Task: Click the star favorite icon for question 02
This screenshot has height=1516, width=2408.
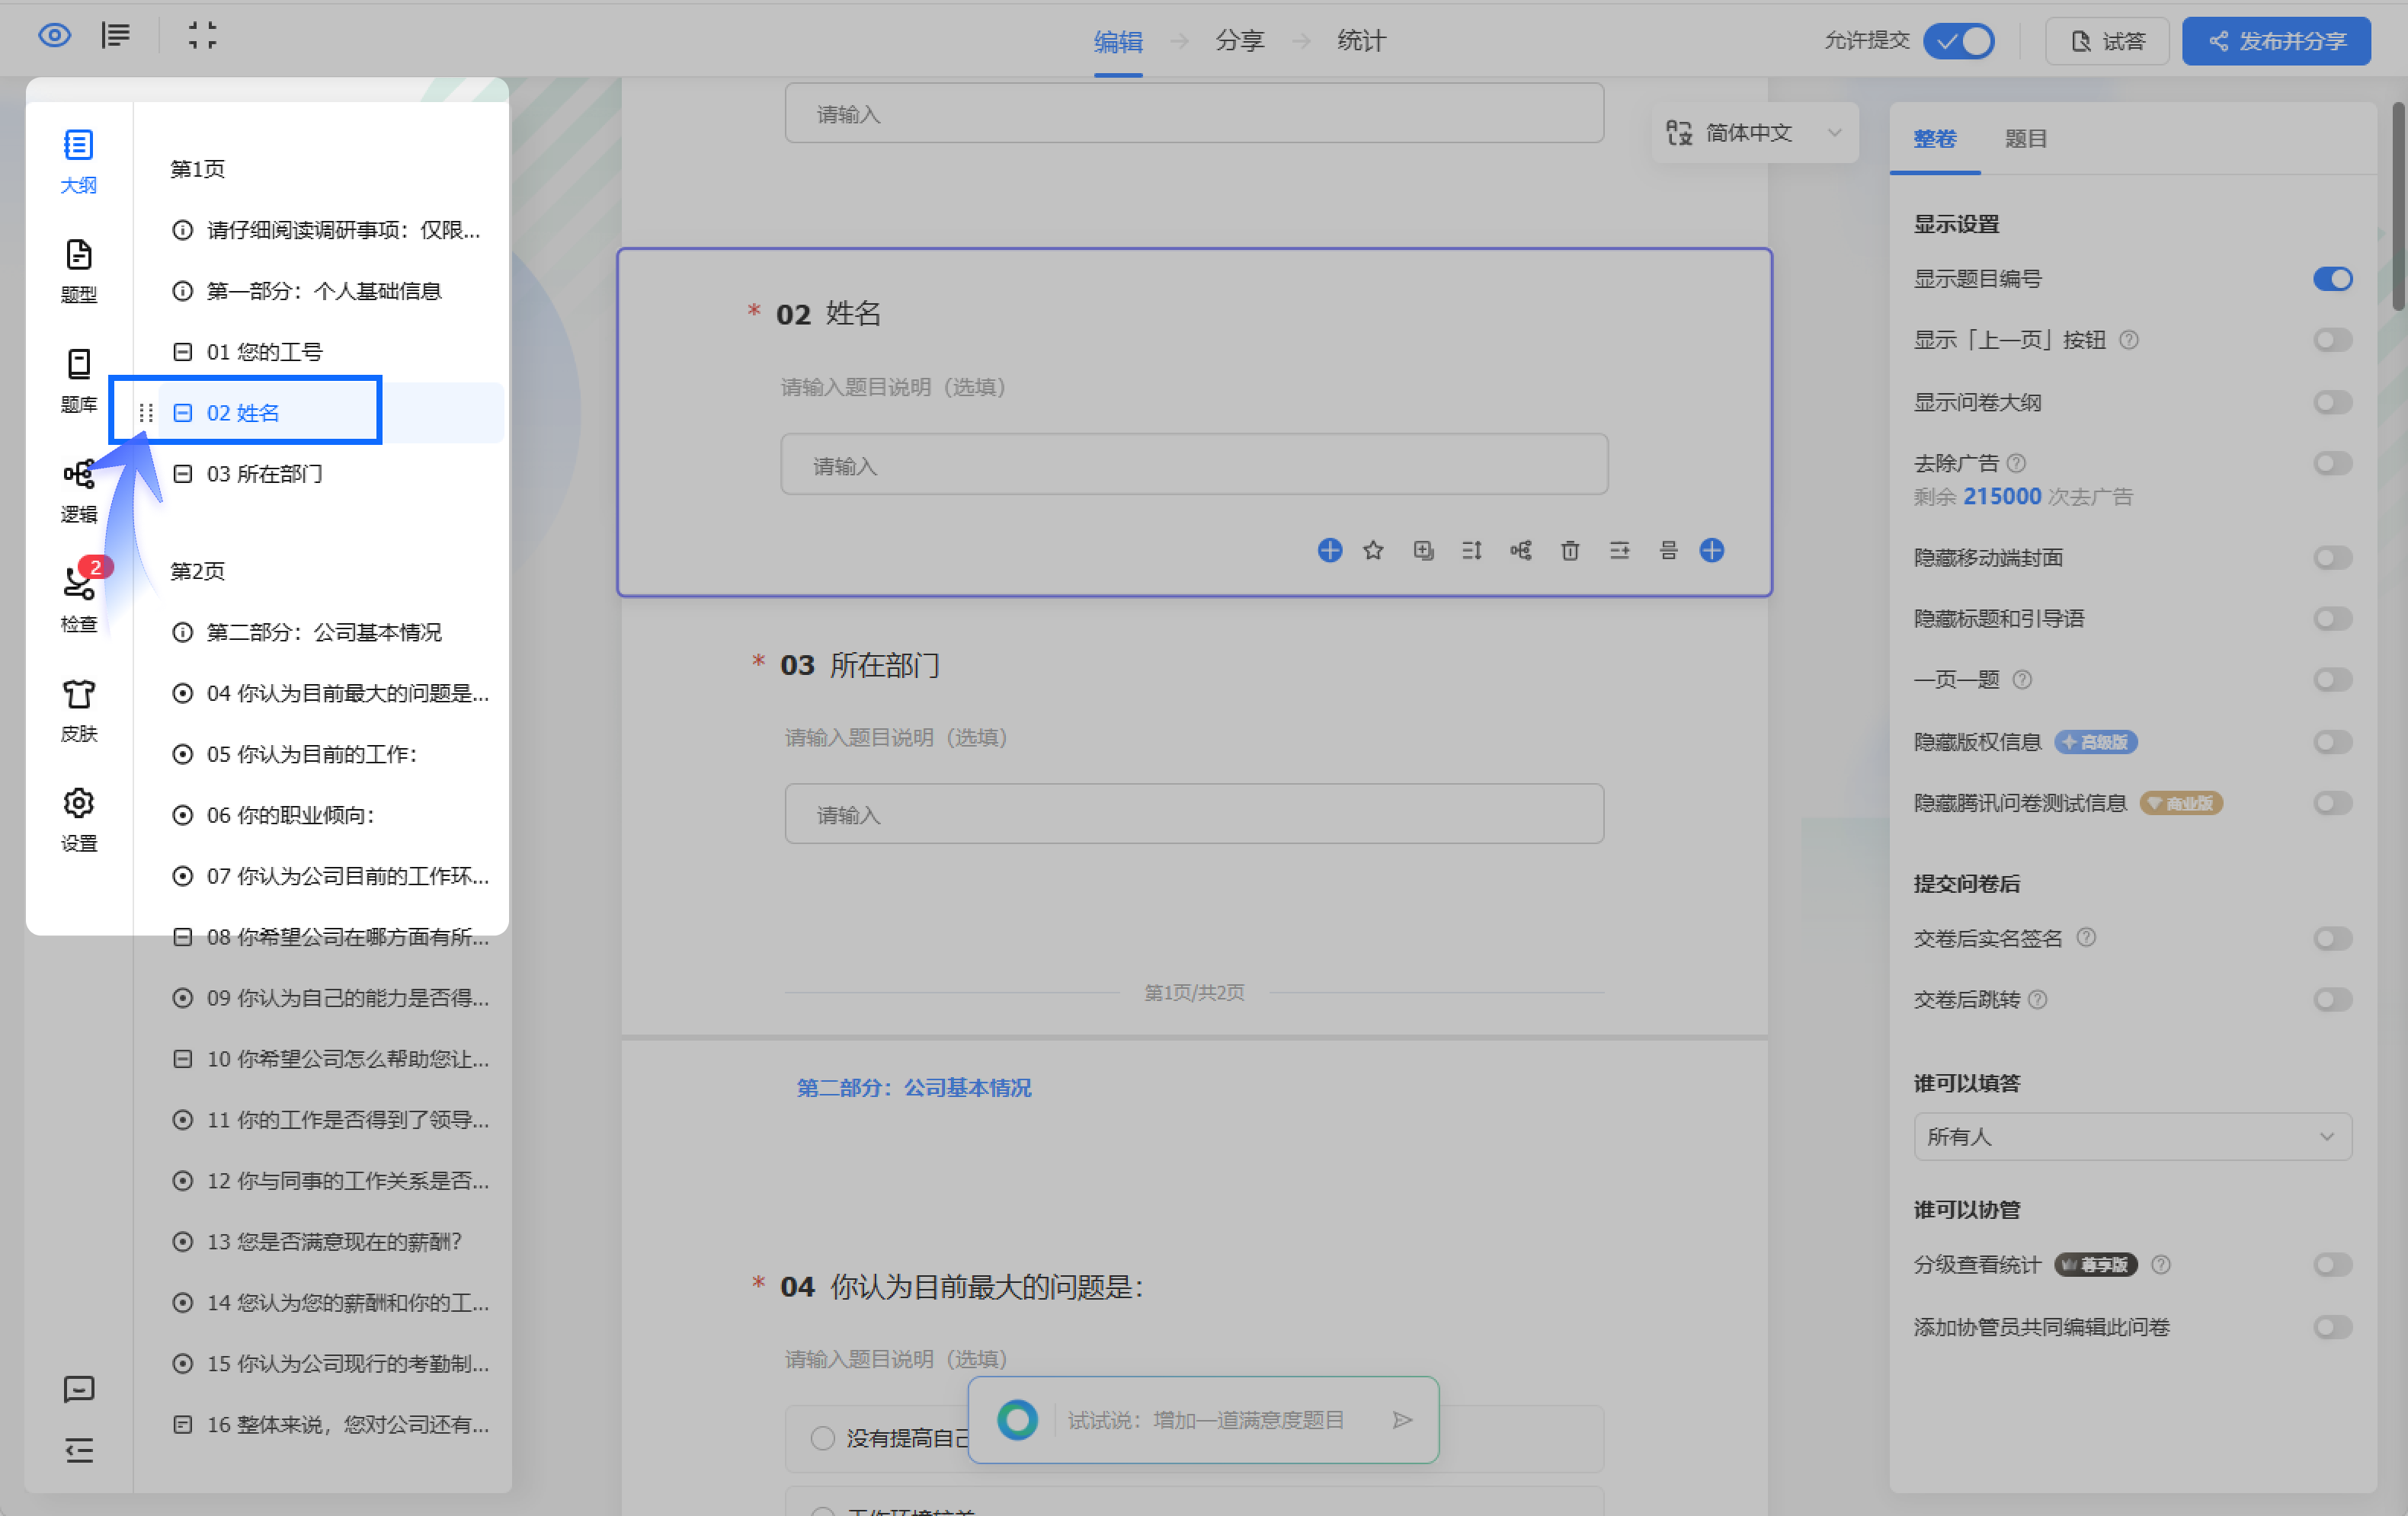Action: pos(1373,550)
